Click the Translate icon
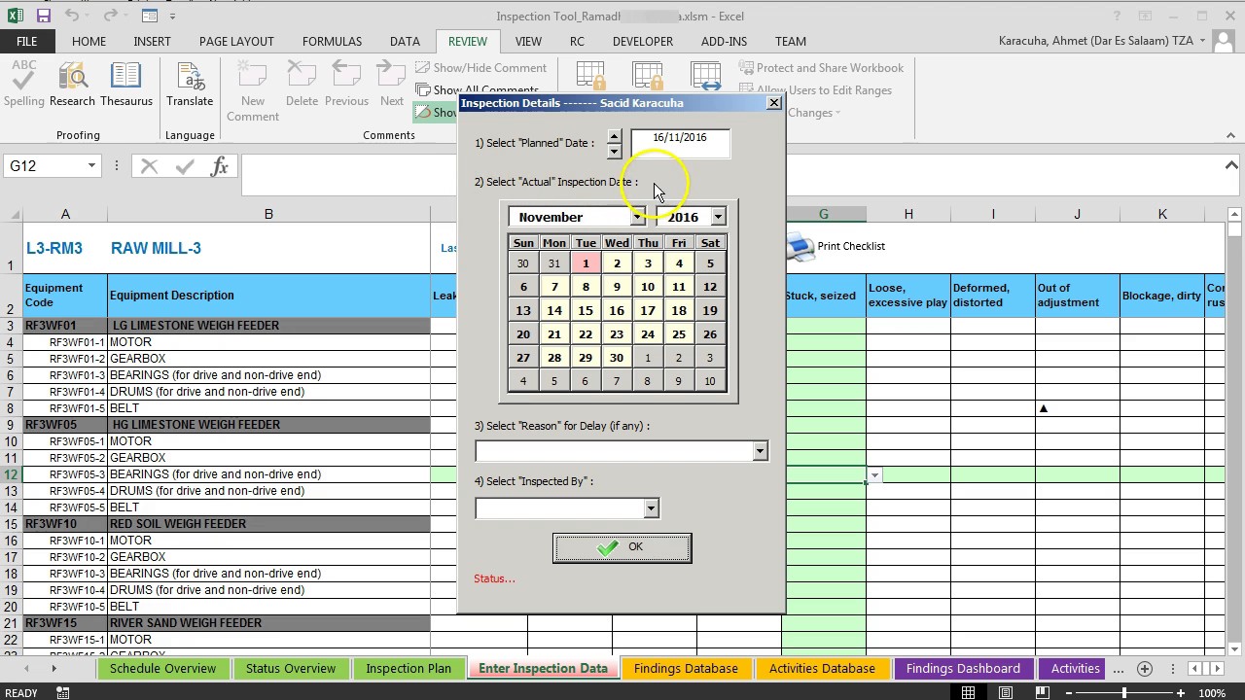The height and width of the screenshot is (700, 1245). point(190,84)
